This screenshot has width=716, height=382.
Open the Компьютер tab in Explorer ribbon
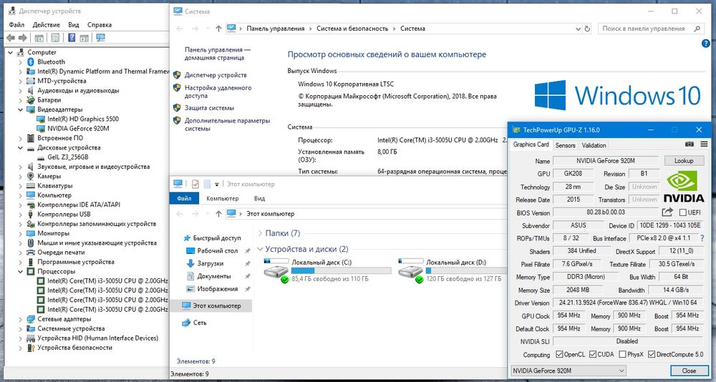point(223,199)
